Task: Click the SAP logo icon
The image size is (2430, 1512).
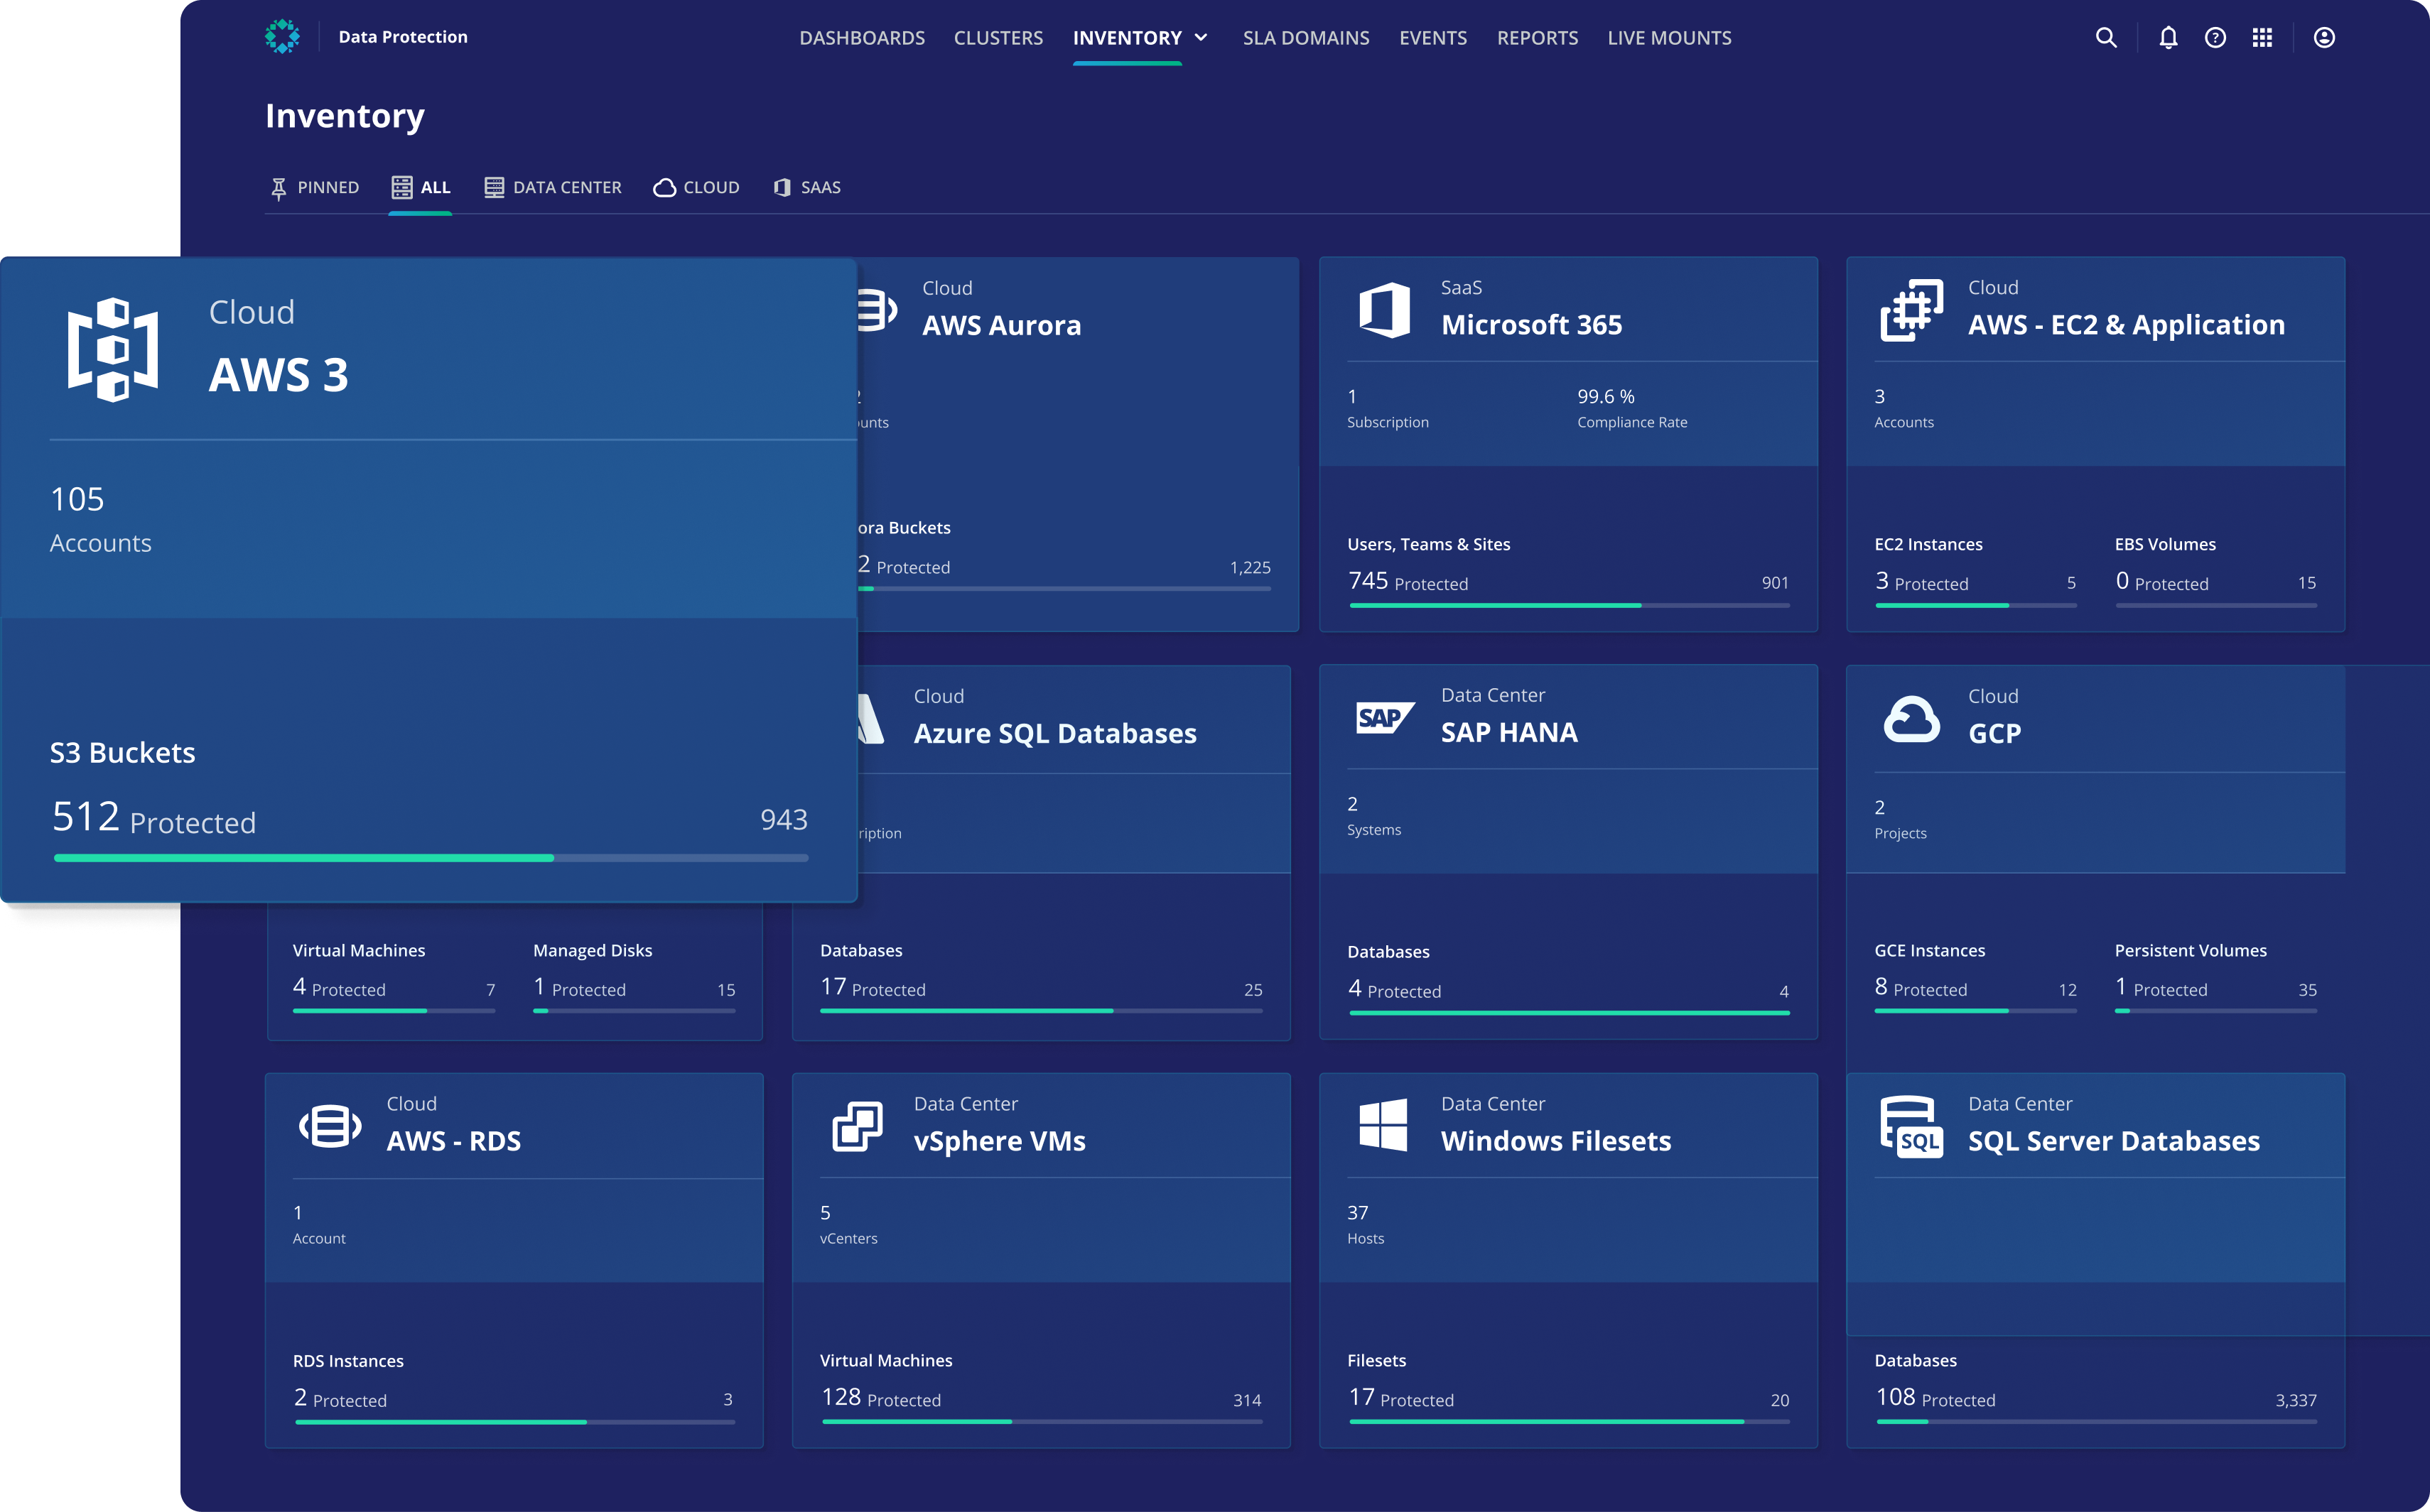Action: [1385, 718]
